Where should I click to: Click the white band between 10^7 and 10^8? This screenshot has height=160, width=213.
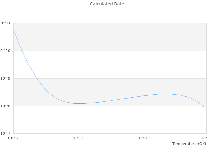[110, 120]
